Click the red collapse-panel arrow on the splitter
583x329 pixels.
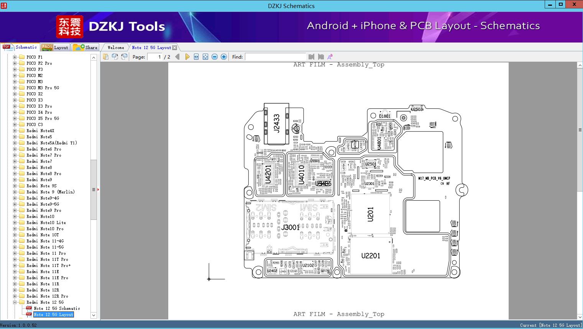pos(99,189)
